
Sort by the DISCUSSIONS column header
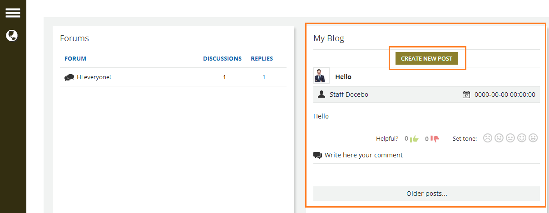click(x=222, y=58)
